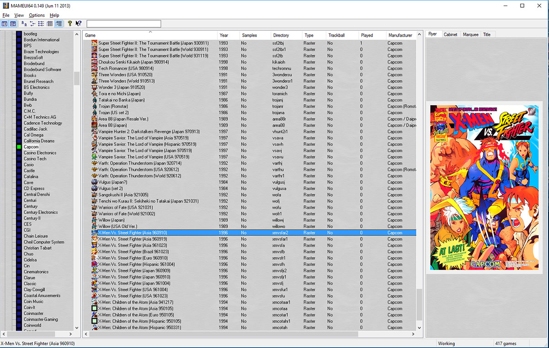The width and height of the screenshot is (549, 348).
Task: Switch to the Flyer tab
Action: (433, 34)
